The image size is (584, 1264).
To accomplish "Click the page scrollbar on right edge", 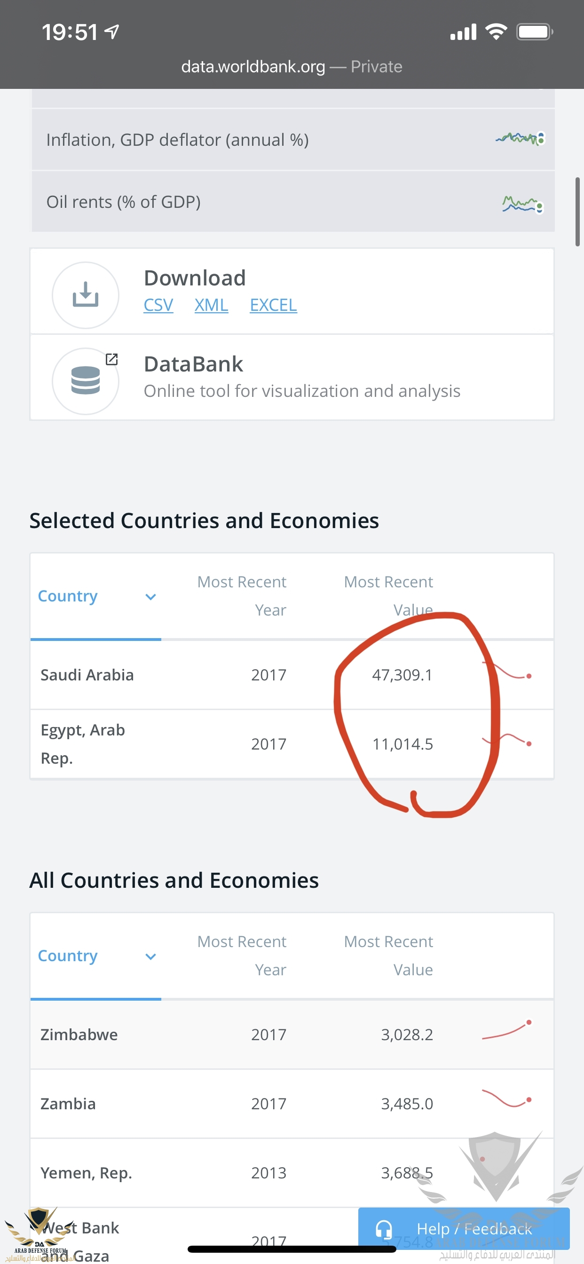I will point(577,212).
